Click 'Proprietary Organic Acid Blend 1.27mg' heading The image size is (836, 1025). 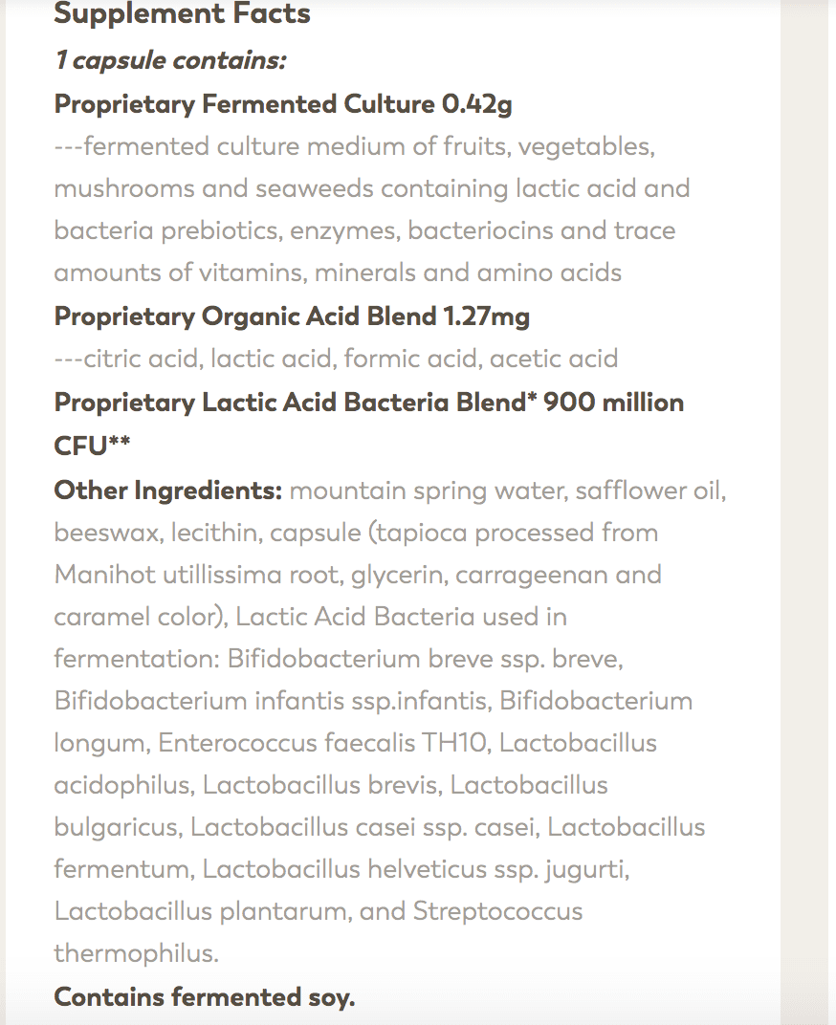point(292,316)
